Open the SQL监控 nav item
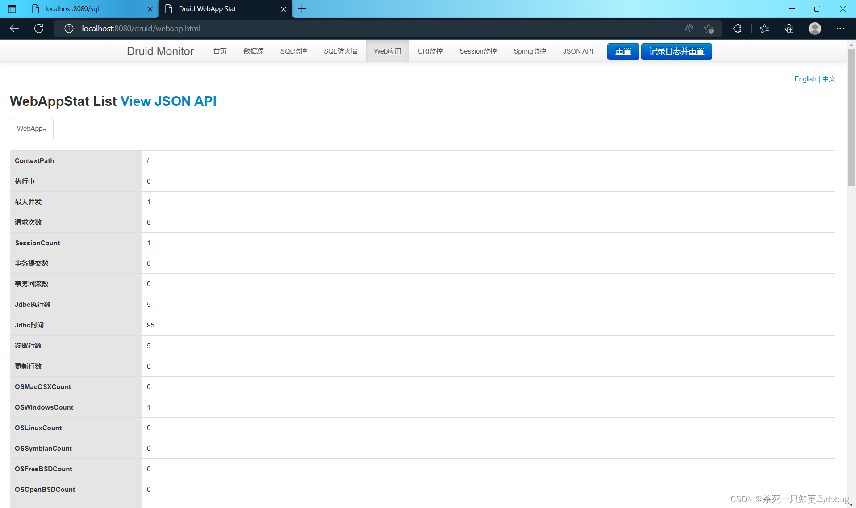The width and height of the screenshot is (856, 508). [x=294, y=51]
